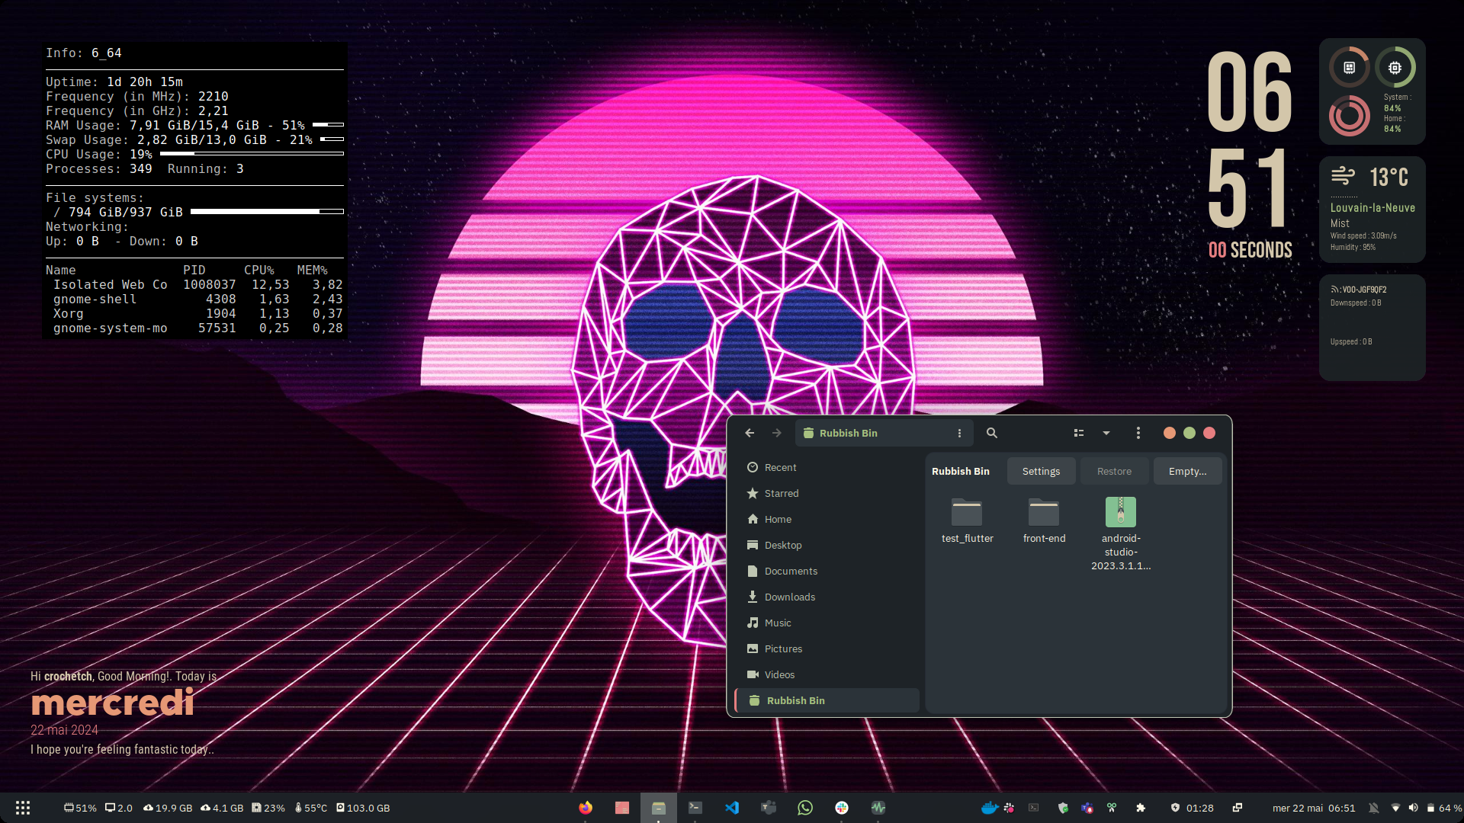Open Microsoft Teams from the taskbar
The height and width of the screenshot is (823, 1464).
click(x=769, y=808)
